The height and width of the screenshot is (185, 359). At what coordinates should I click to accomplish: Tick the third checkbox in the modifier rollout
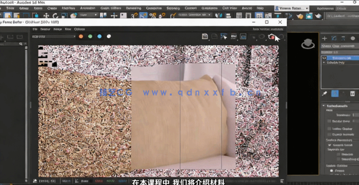click(x=329, y=134)
